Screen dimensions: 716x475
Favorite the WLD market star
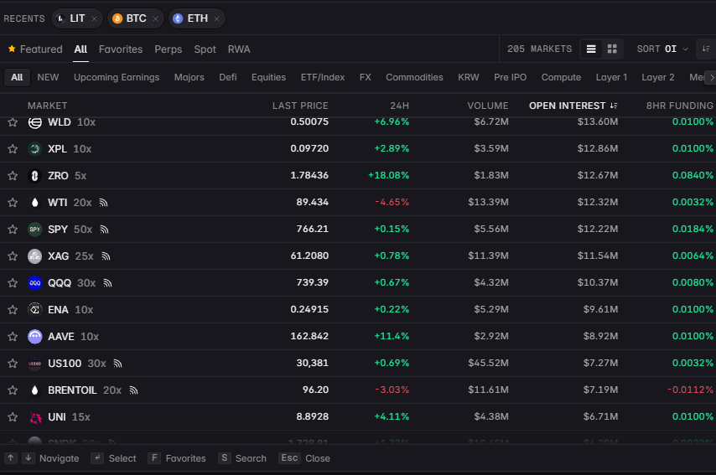tap(13, 122)
